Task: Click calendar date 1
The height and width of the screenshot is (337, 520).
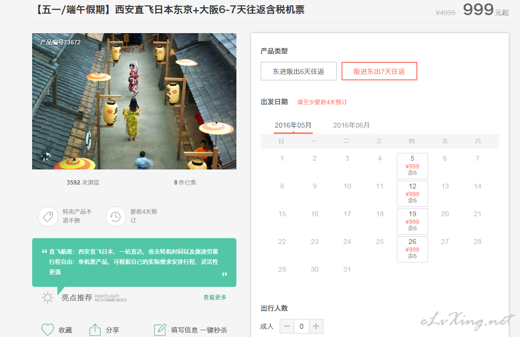Action: tap(282, 158)
